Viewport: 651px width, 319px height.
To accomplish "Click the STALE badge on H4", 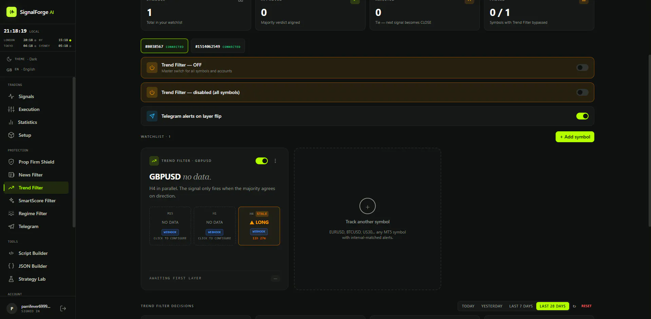I will click(x=262, y=214).
